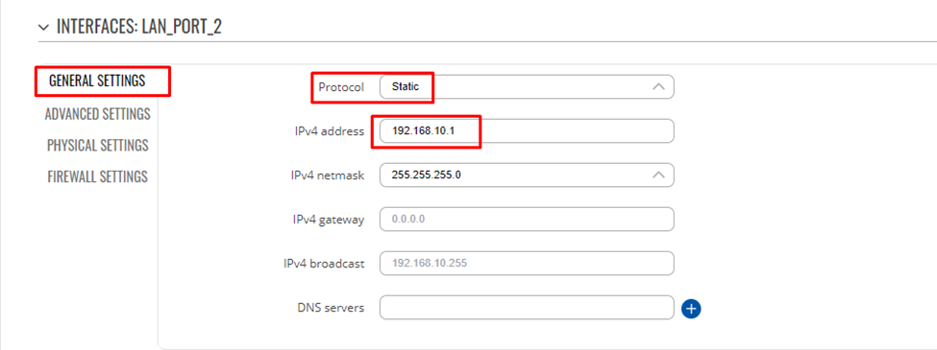The height and width of the screenshot is (350, 937).
Task: Click into the IPv4 gateway field
Action: coord(527,220)
